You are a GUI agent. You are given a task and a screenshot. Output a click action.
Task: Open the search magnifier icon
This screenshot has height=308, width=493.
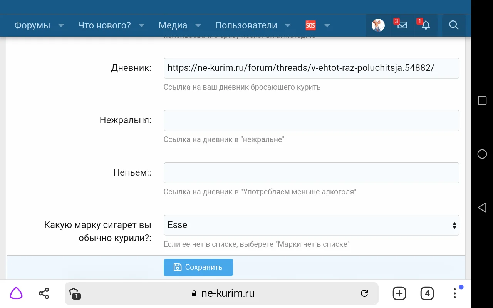click(453, 25)
